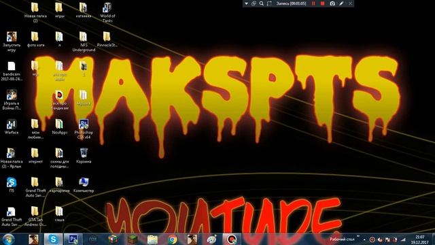This screenshot has height=245, width=435.
Task: Select the Photoshop CS6 x64 shortcut
Action: pos(84,129)
